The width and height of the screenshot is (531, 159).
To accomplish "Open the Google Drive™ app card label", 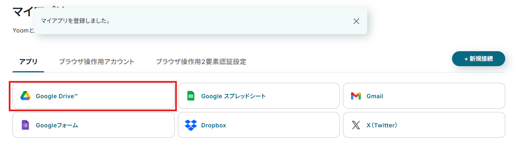I will pos(57,96).
